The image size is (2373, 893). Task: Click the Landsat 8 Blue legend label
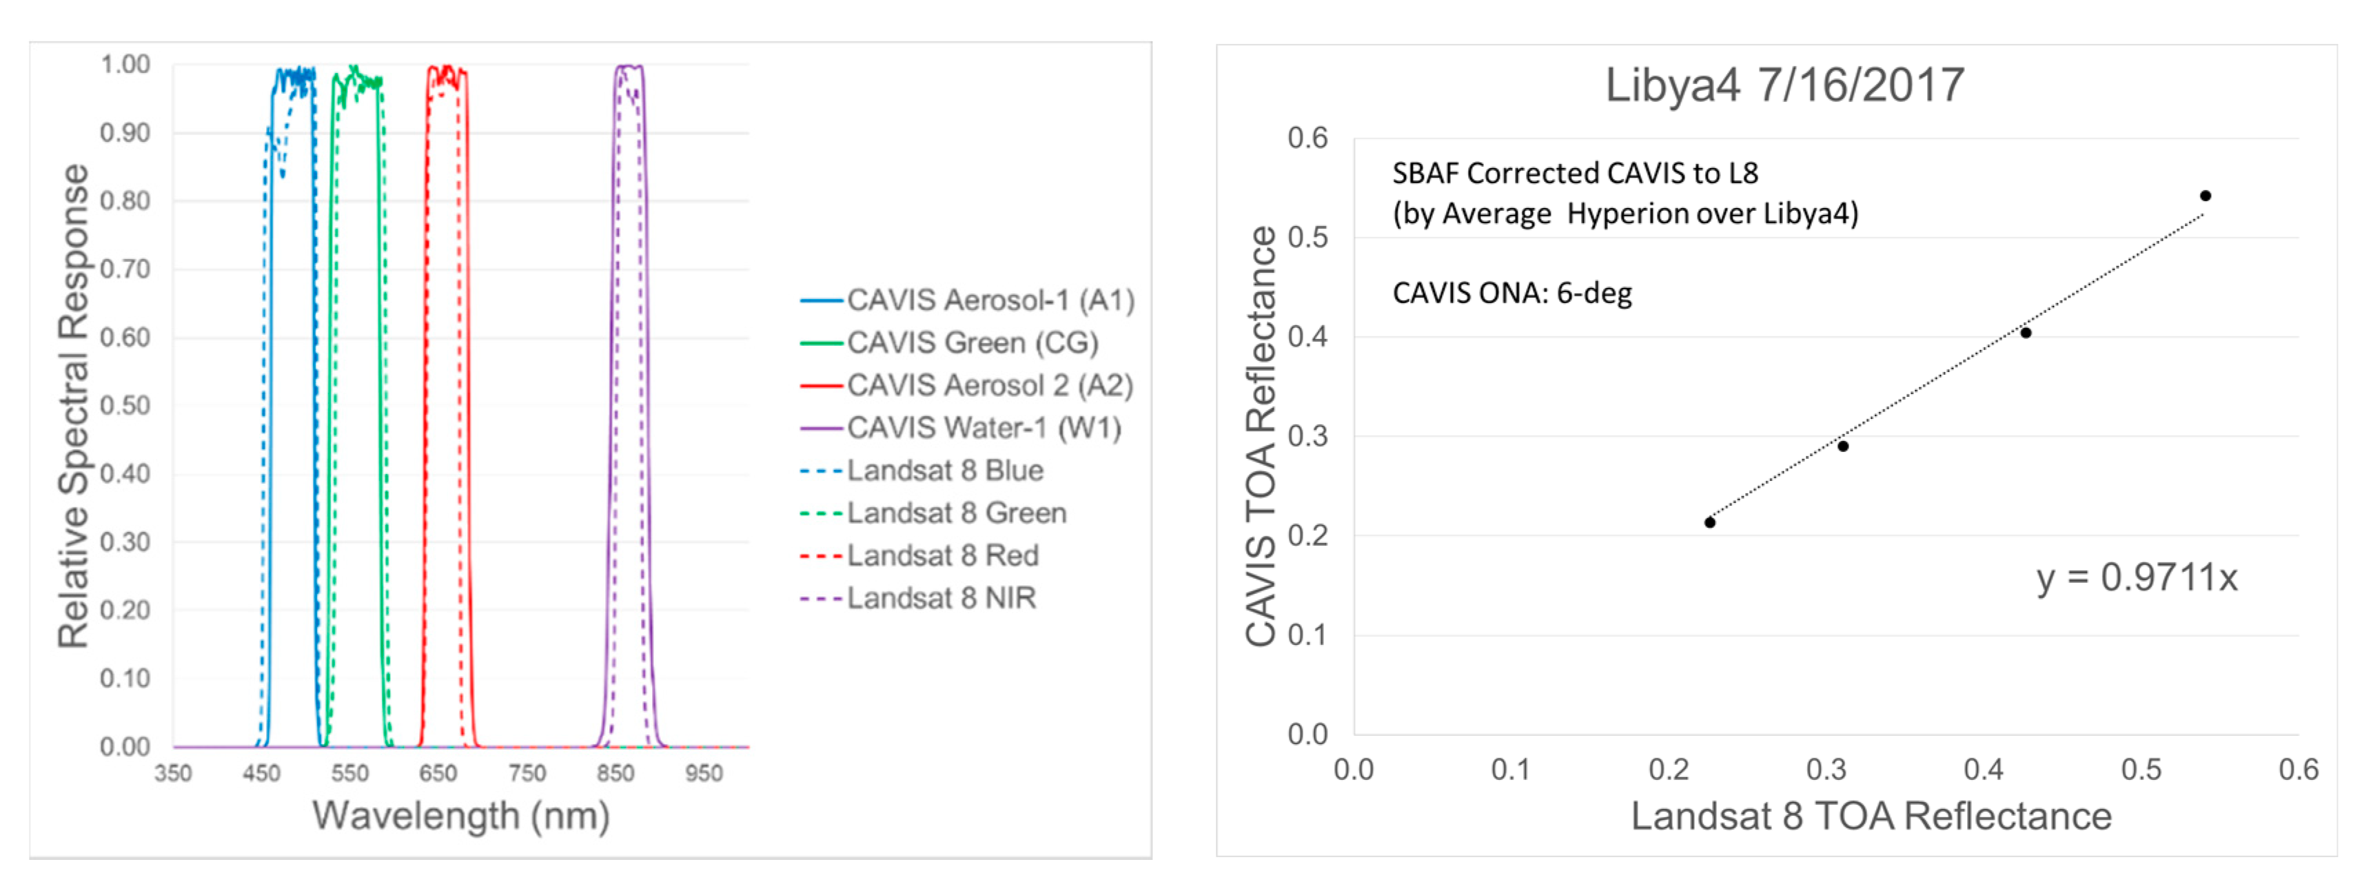click(x=945, y=471)
